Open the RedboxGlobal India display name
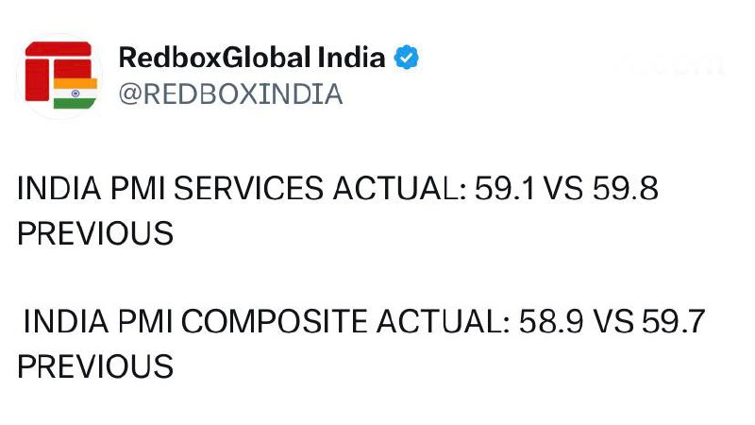The width and height of the screenshot is (755, 425). tap(252, 58)
